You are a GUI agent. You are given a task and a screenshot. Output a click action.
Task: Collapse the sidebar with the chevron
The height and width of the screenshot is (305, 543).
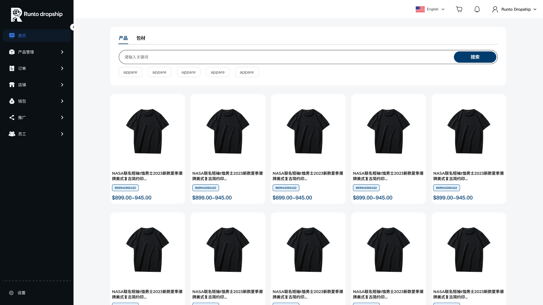tap(73, 27)
